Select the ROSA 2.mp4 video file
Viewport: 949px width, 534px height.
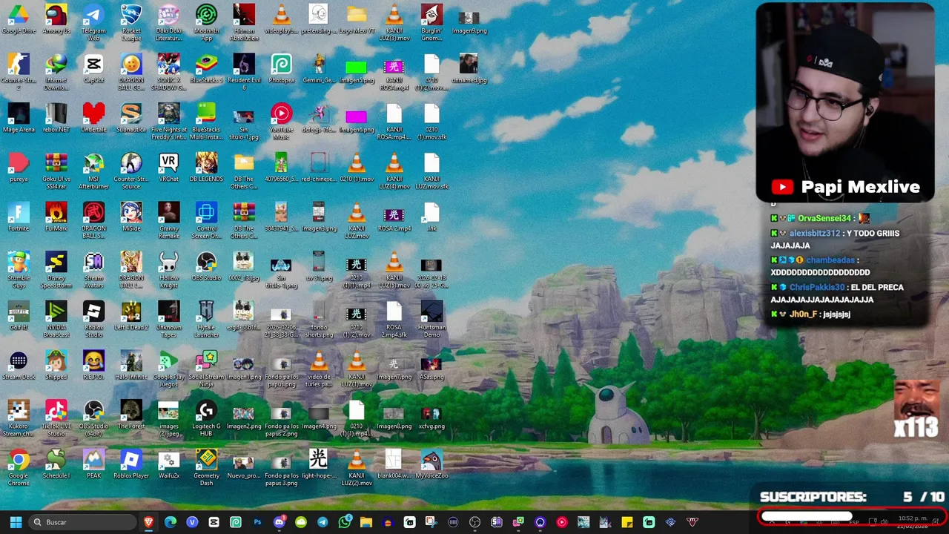pos(394,217)
